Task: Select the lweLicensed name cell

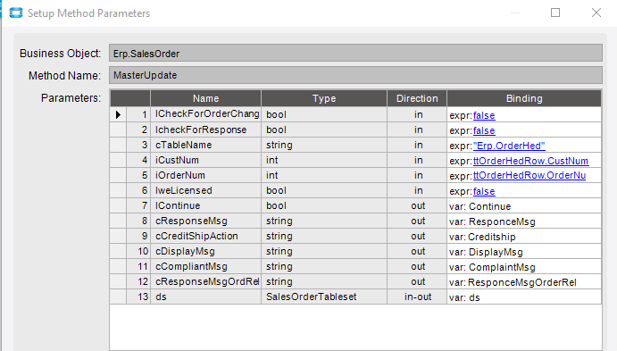Action: click(x=205, y=190)
